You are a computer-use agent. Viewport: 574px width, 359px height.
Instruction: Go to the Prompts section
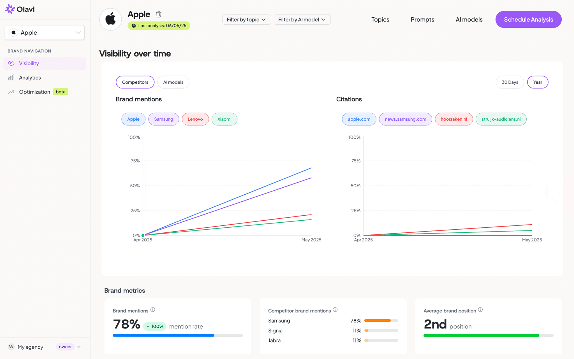422,19
